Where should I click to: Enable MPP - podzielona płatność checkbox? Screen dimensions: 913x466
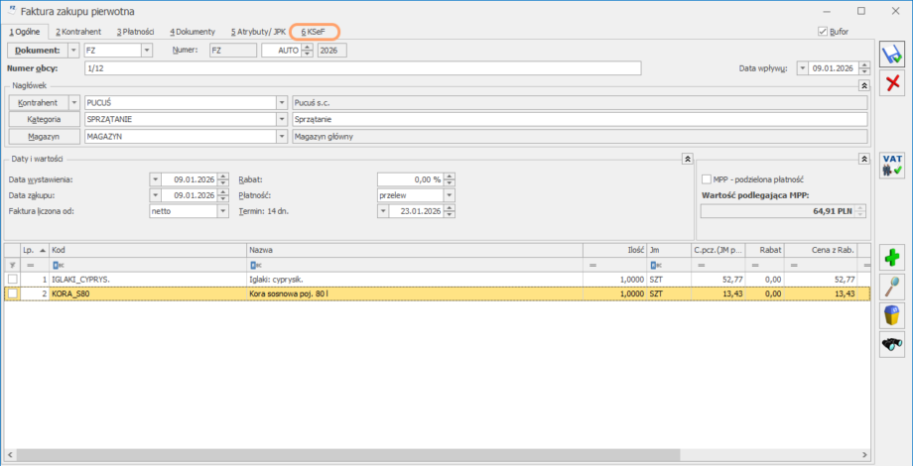pos(707,179)
